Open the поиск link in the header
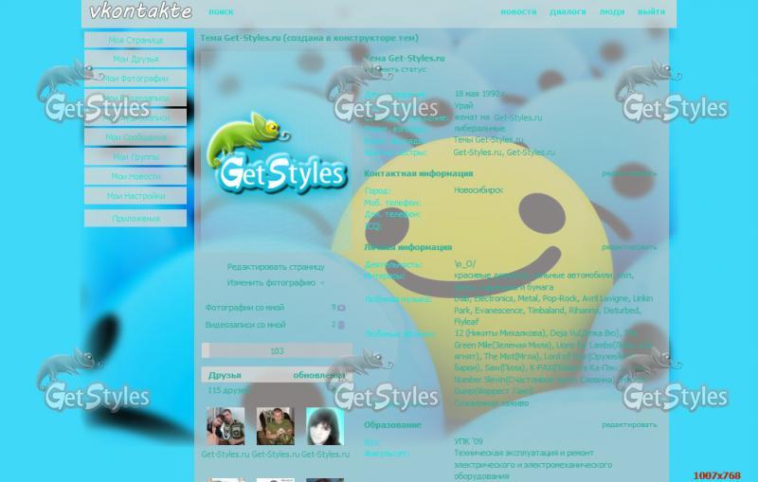 click(221, 11)
